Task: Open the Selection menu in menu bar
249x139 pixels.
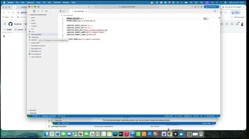Action: click(x=30, y=3)
